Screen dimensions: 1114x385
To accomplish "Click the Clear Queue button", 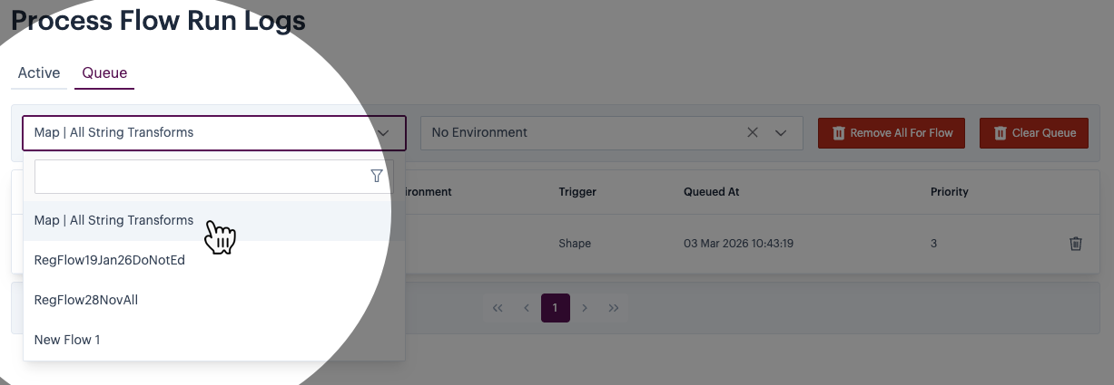I will pos(1033,132).
